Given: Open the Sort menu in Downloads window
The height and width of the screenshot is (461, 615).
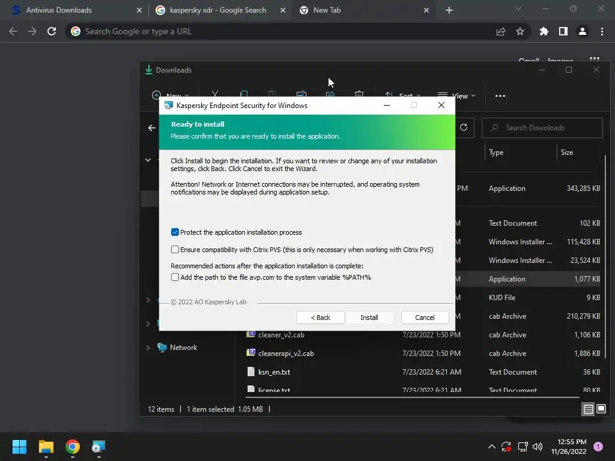Looking at the screenshot, I should 402,95.
